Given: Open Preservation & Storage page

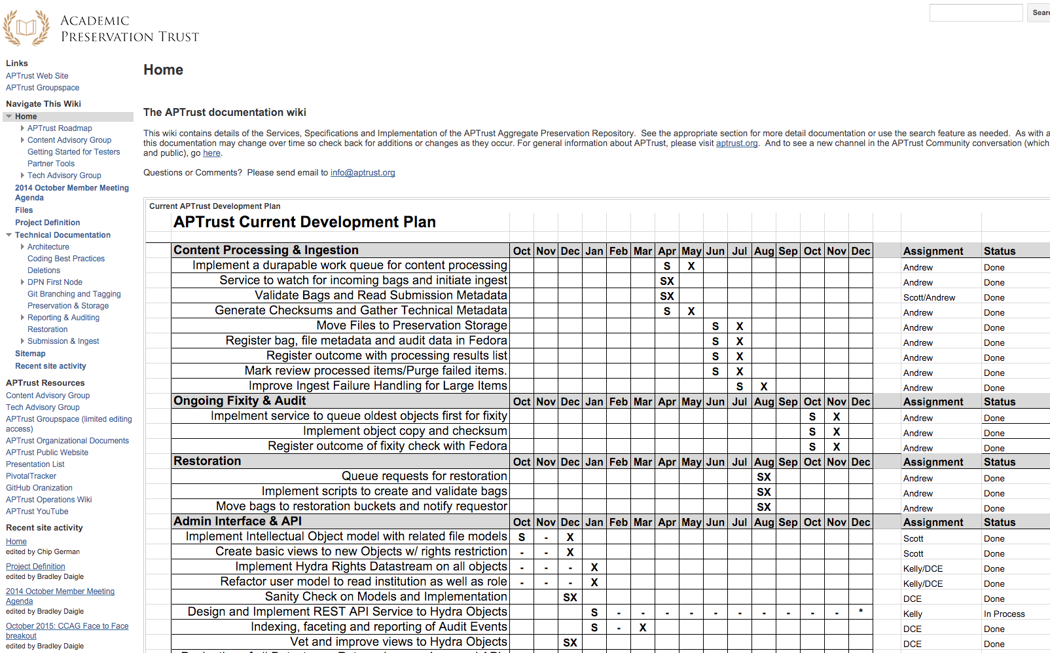Looking at the screenshot, I should click(68, 306).
